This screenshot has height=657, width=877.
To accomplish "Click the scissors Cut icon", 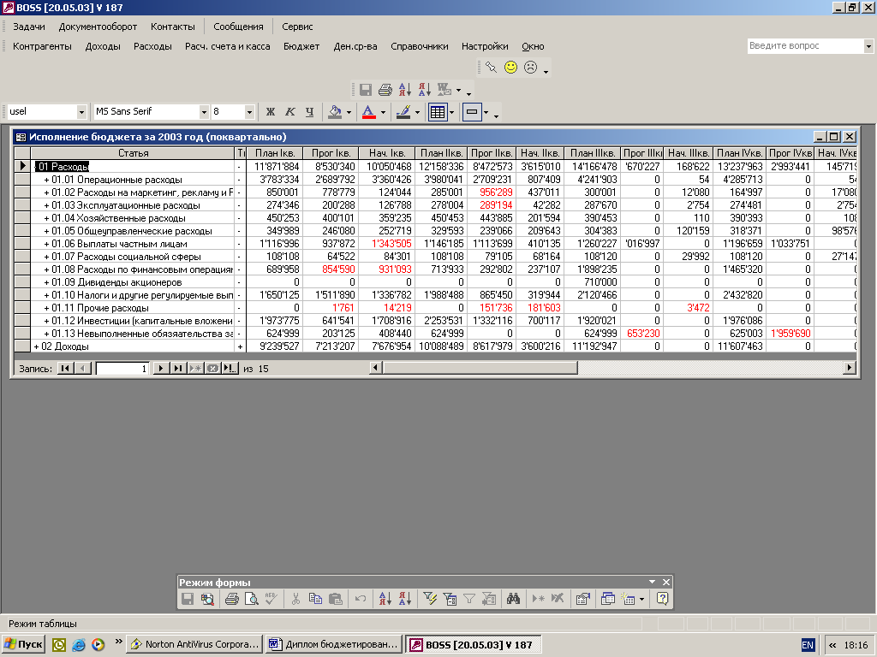I will (296, 600).
